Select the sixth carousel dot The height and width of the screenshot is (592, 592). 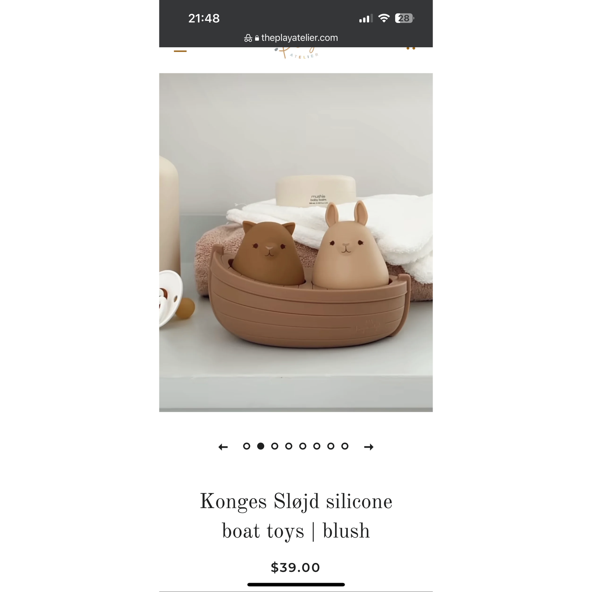tap(317, 446)
